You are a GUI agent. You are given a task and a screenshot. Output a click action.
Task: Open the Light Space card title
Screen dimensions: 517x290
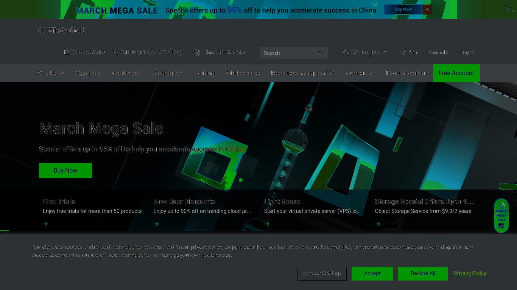tap(282, 202)
